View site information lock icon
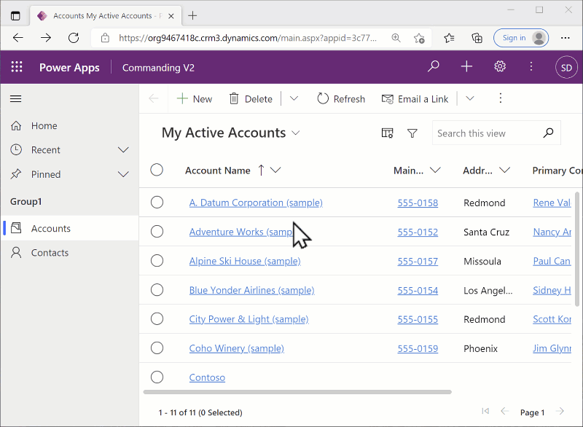Viewport: 583px width, 427px height. coord(105,38)
